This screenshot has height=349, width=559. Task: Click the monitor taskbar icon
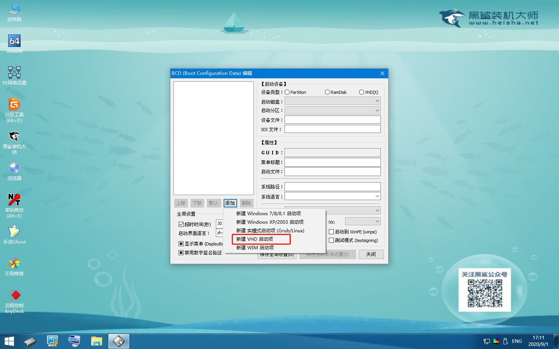tap(52, 341)
